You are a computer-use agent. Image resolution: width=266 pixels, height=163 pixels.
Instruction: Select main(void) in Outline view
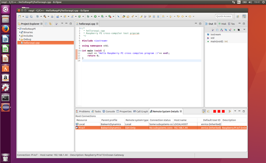coord(219,42)
